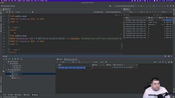Click the WHERE filter input field
175x98 pixels.
pos(138,15)
